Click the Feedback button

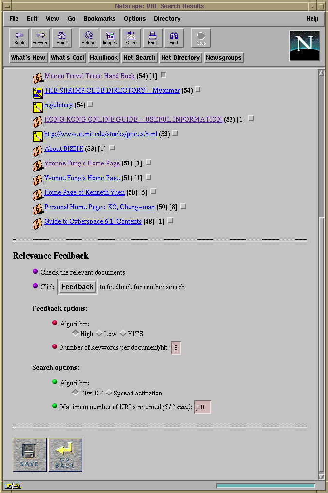78,287
